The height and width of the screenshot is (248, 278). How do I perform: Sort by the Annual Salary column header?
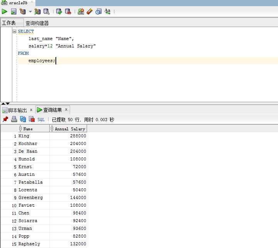point(68,129)
